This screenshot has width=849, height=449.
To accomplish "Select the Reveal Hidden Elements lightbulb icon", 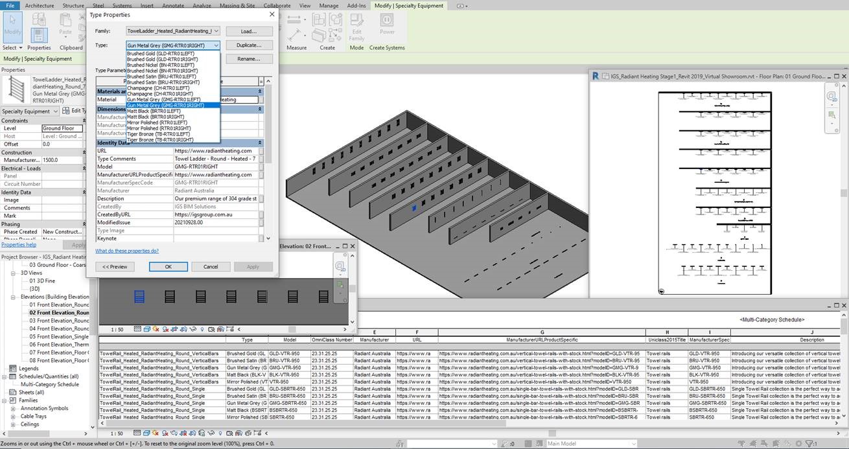I will click(x=202, y=328).
